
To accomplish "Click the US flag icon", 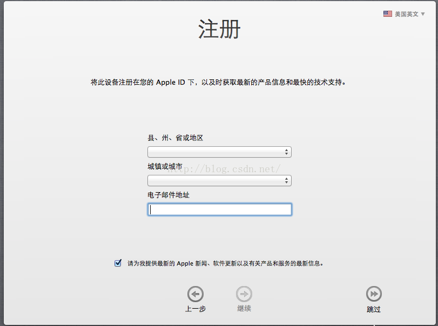I will pyautogui.click(x=388, y=14).
